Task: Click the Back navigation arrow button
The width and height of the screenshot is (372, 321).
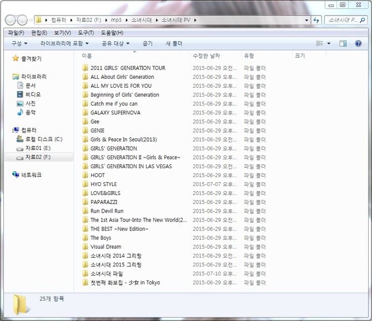Action: click(11, 20)
